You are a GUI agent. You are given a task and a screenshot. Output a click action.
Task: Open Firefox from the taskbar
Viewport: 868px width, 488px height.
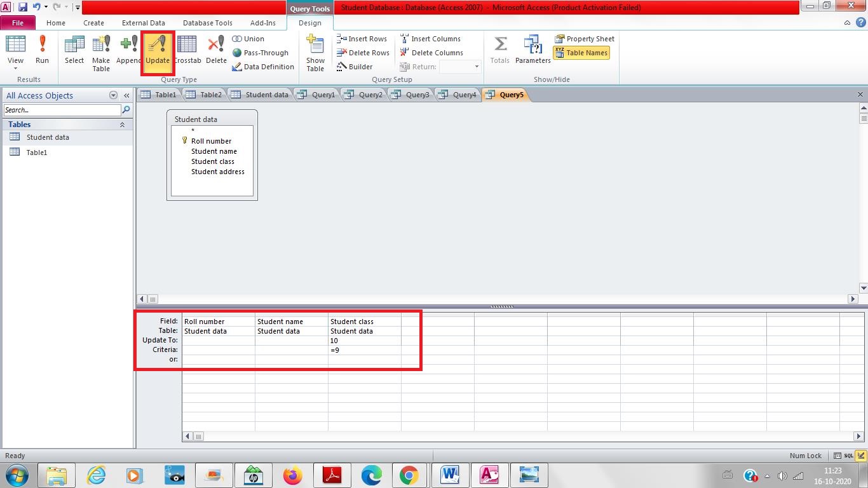tap(292, 475)
